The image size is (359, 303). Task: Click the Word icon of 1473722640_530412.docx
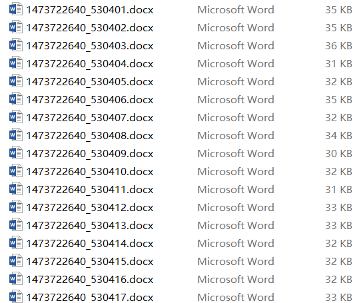tap(16, 206)
